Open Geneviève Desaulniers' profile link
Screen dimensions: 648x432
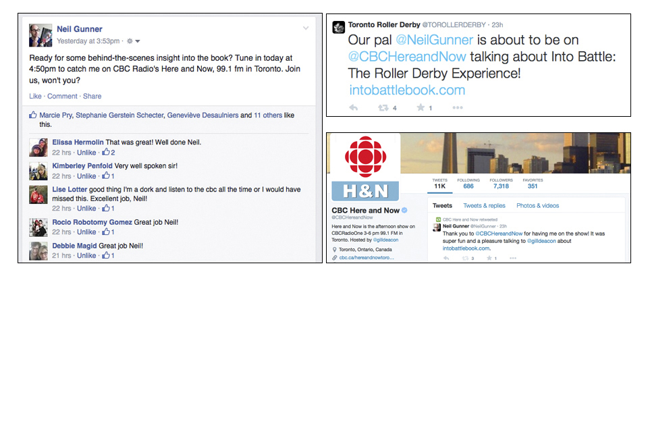coord(202,115)
